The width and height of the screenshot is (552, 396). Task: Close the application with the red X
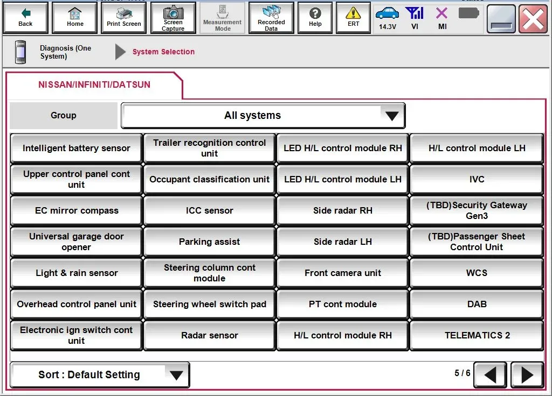point(533,19)
